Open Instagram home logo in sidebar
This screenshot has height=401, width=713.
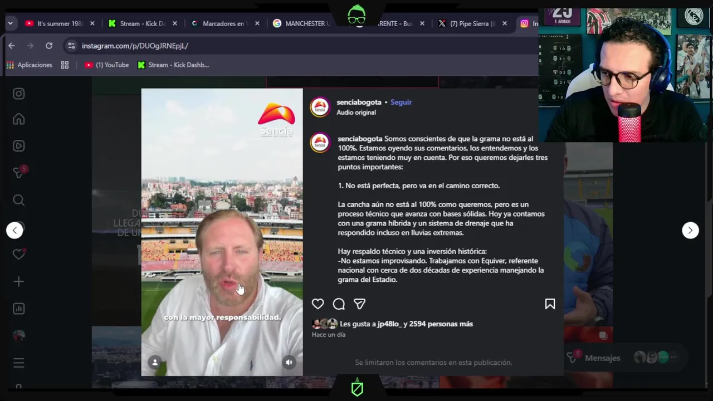(x=19, y=94)
